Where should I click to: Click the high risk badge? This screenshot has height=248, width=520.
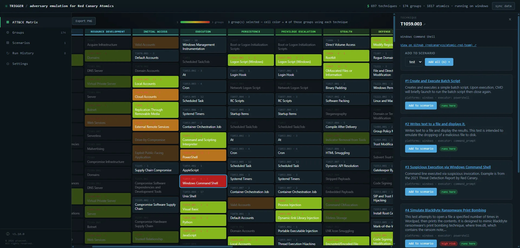coord(448,244)
